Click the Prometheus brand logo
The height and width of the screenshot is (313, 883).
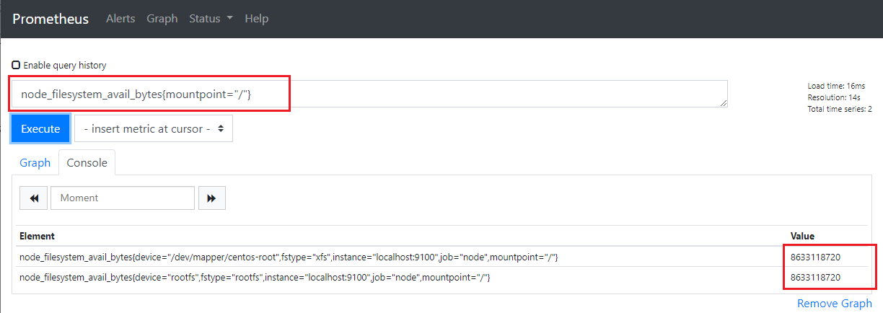[50, 19]
